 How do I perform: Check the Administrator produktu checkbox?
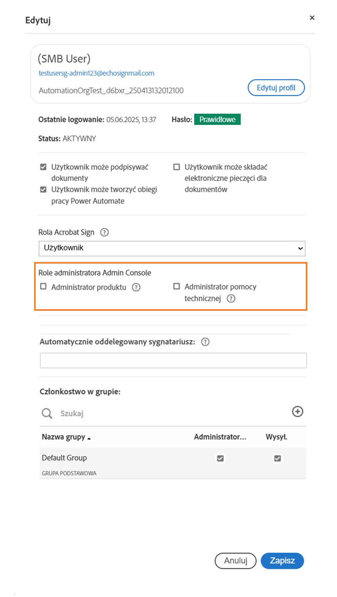coord(43,287)
